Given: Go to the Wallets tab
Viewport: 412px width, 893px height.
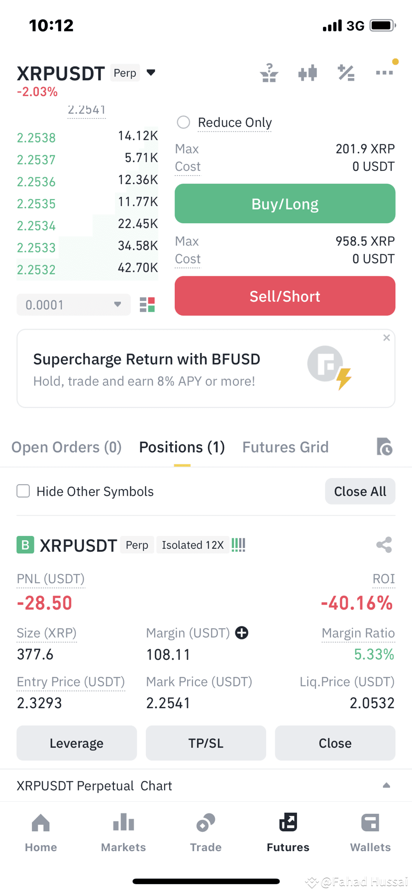Looking at the screenshot, I should pos(370,833).
